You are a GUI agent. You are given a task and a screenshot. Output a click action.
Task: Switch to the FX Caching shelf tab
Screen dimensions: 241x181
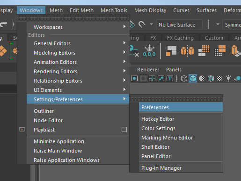coord(180,38)
